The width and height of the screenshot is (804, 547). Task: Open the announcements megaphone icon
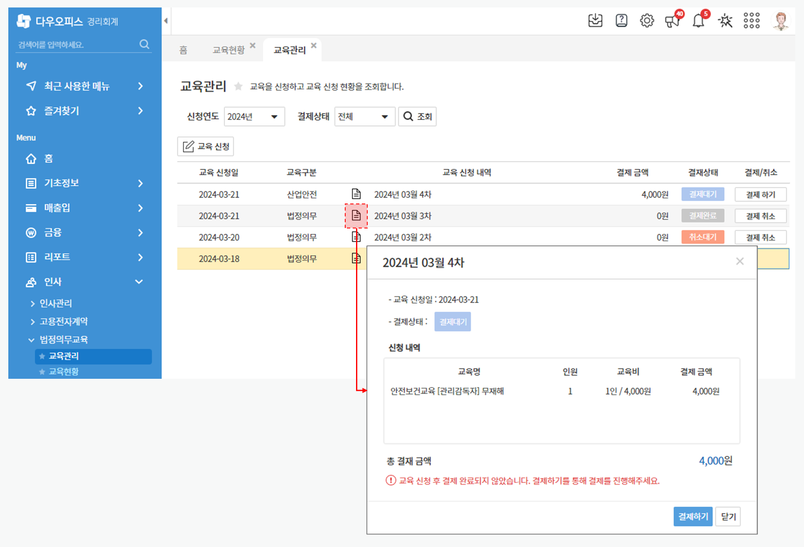672,22
